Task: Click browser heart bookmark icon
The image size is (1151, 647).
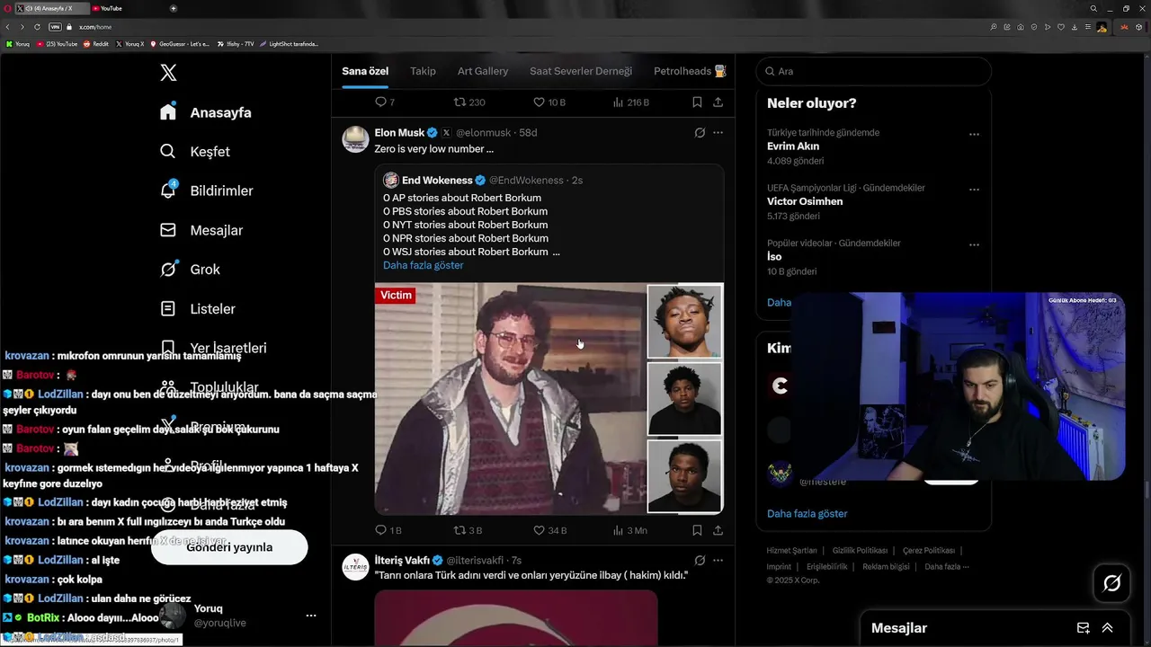Action: (x=1061, y=27)
